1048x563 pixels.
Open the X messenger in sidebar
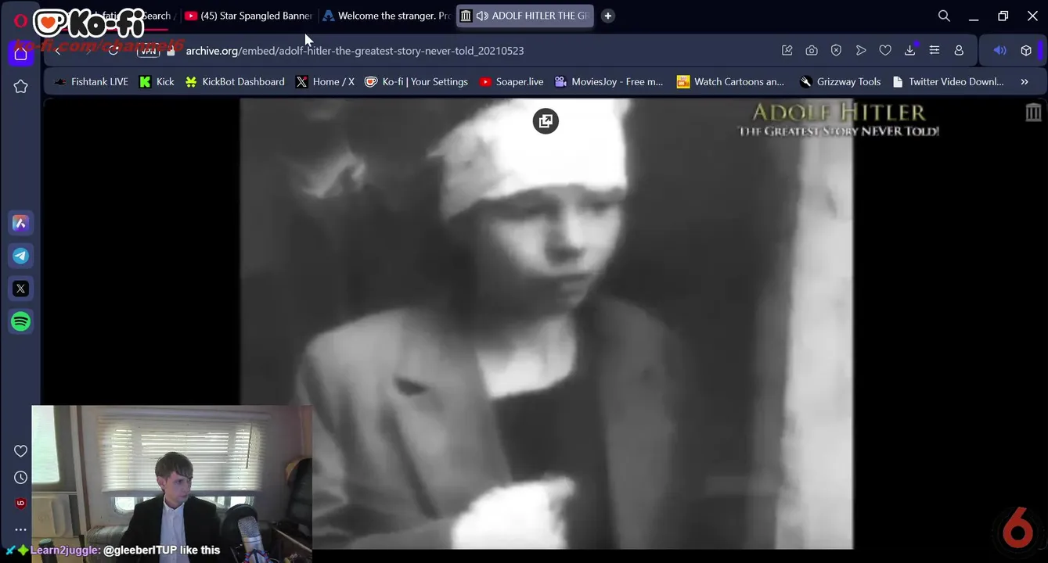21,289
